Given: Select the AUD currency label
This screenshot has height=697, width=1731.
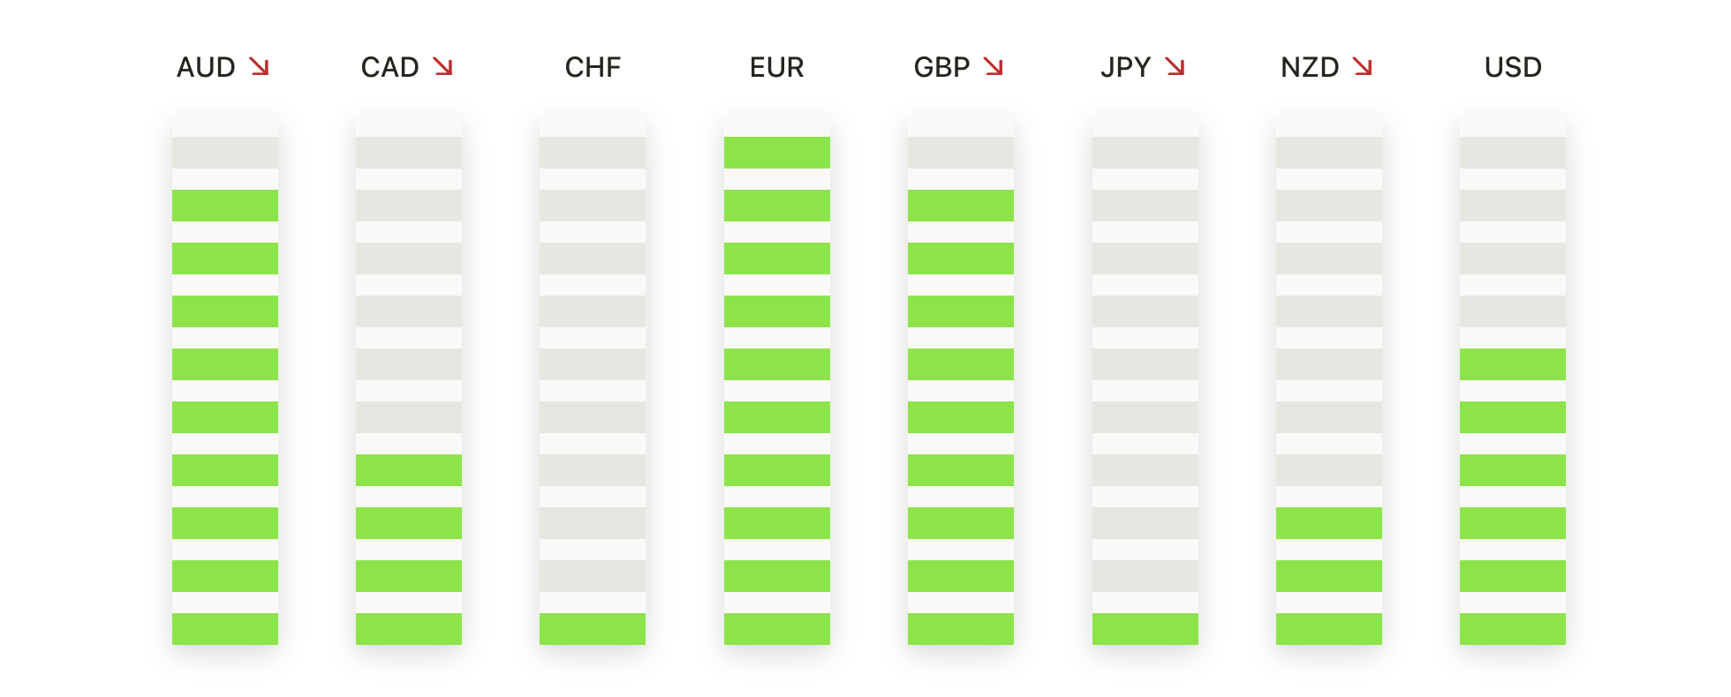Looking at the screenshot, I should [206, 67].
